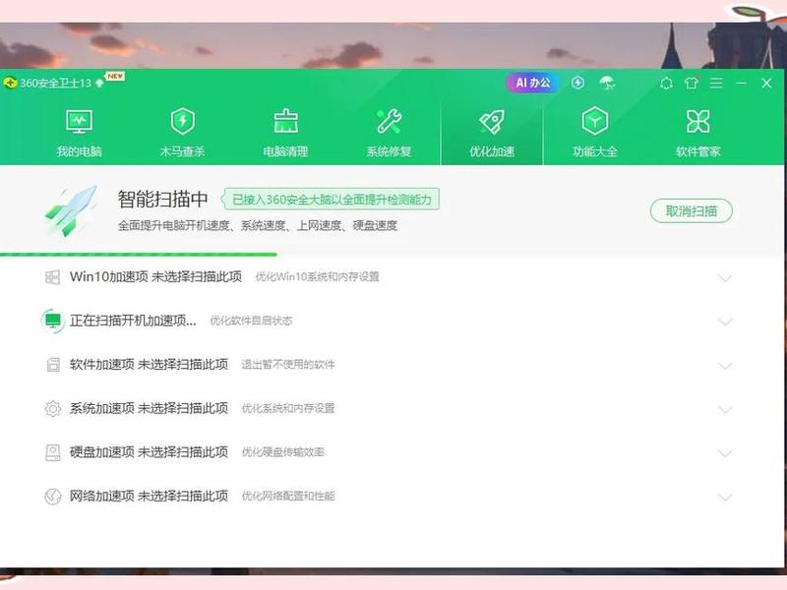Click the 智能扫描中 heading
Image resolution: width=787 pixels, height=590 pixels.
[162, 200]
